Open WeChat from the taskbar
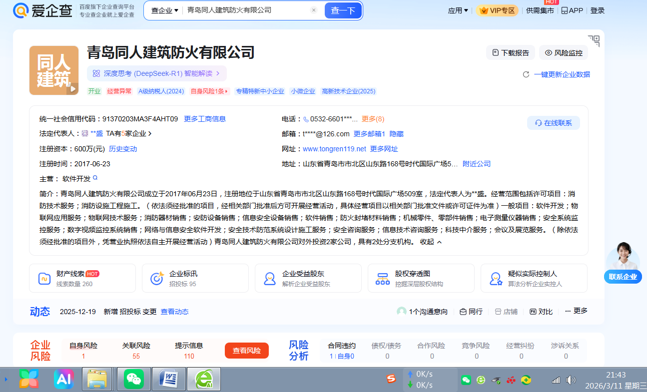Screen dimensions: 647x392 (x=133, y=380)
